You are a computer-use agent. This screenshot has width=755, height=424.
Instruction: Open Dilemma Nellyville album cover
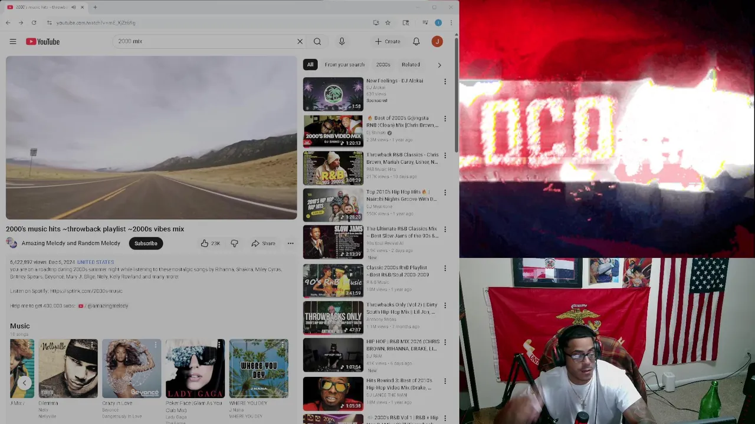pos(68,369)
